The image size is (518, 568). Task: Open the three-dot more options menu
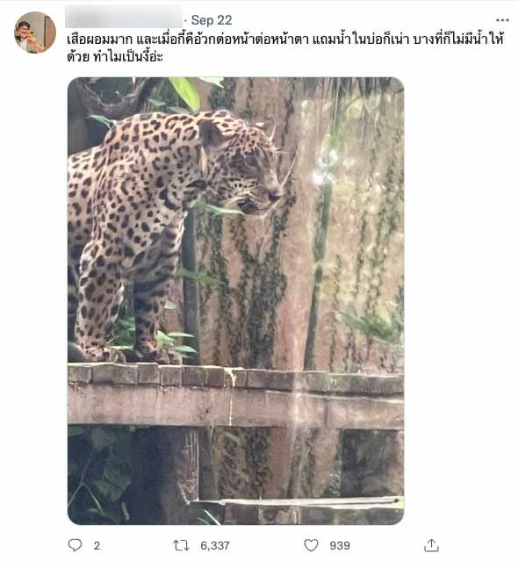coord(502,20)
